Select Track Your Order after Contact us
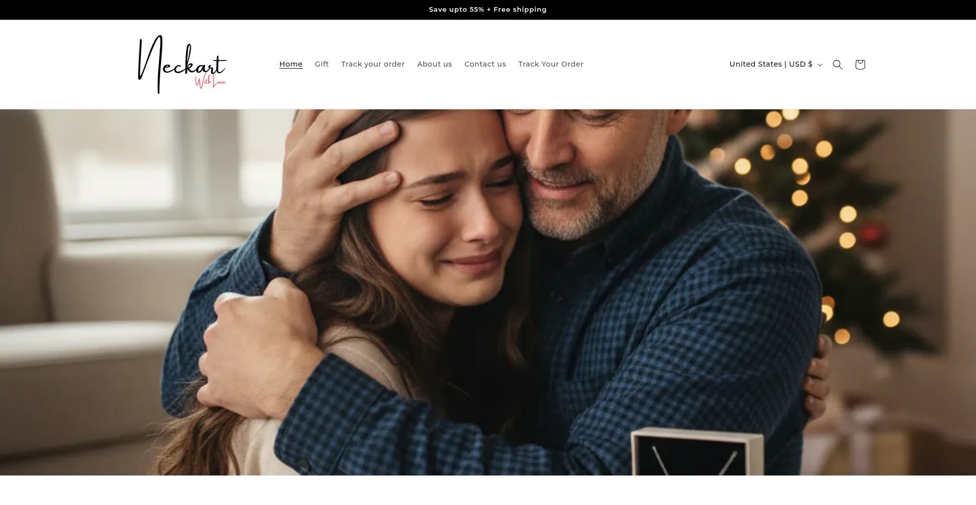976x505 pixels. point(551,64)
